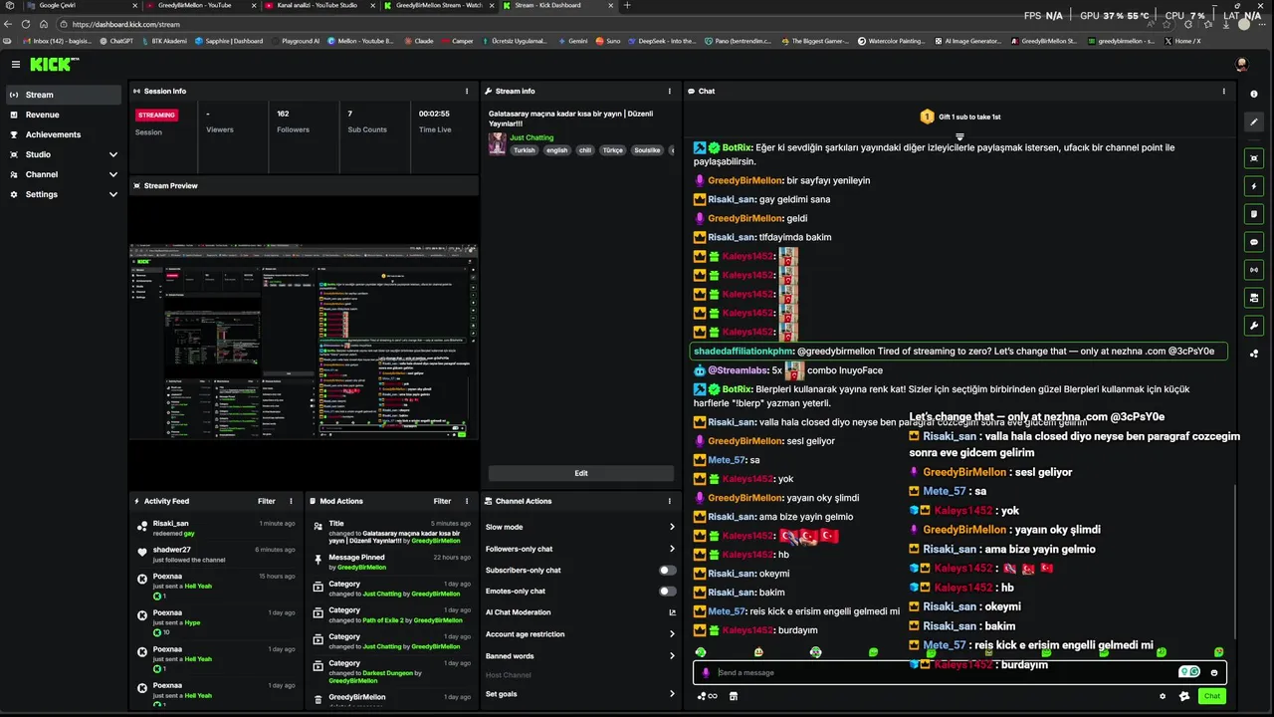The image size is (1274, 717).
Task: Select Stream in left sidebar
Action: [64, 95]
